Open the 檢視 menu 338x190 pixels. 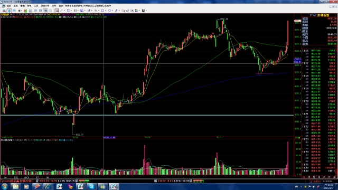(x=15, y=6)
